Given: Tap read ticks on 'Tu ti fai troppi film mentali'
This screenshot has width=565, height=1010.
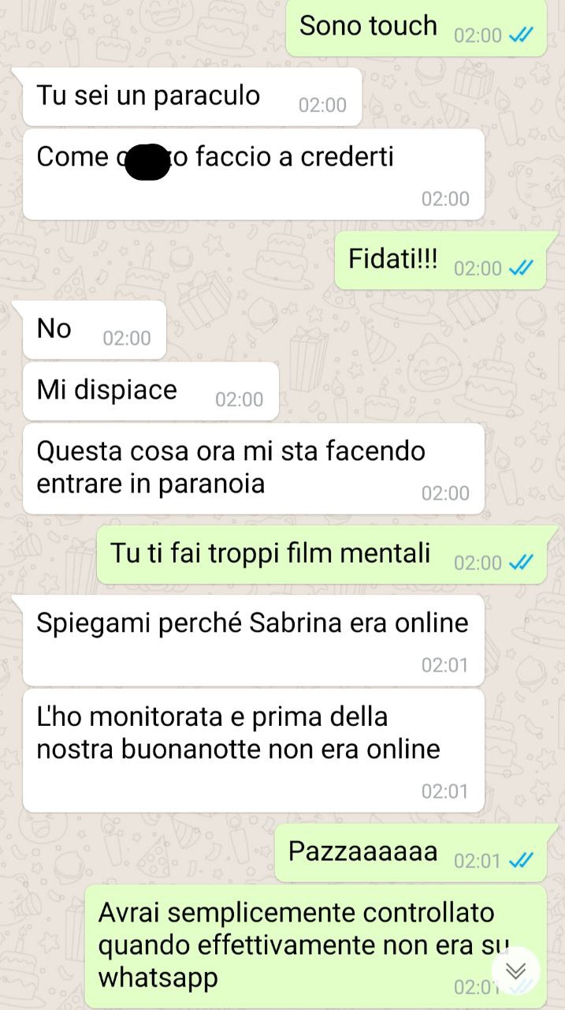Looking at the screenshot, I should (522, 563).
